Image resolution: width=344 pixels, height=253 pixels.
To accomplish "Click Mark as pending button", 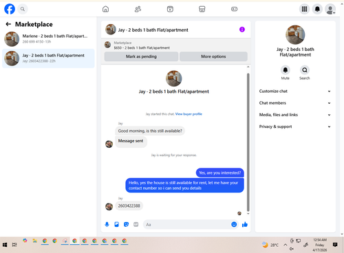I will (x=141, y=56).
